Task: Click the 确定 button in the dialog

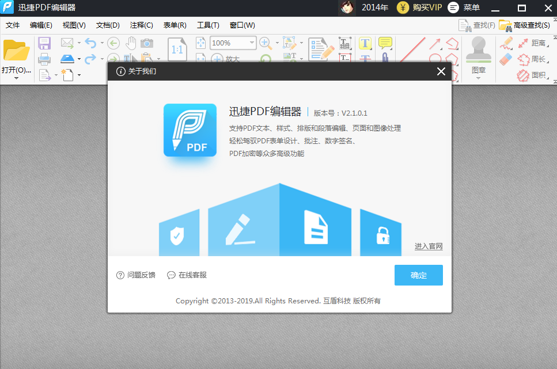Action: pyautogui.click(x=418, y=275)
